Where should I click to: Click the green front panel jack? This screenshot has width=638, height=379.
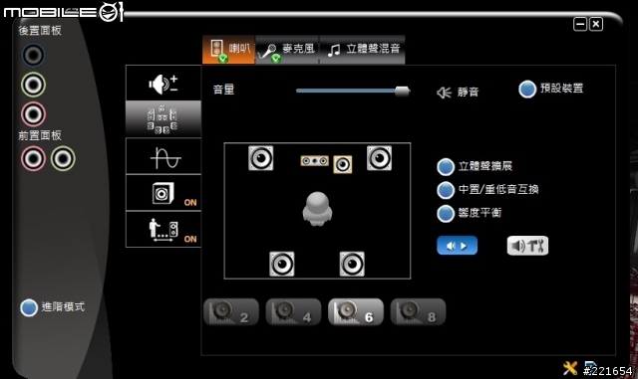click(63, 158)
